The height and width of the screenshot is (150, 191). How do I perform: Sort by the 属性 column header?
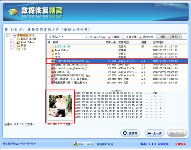tap(144, 42)
